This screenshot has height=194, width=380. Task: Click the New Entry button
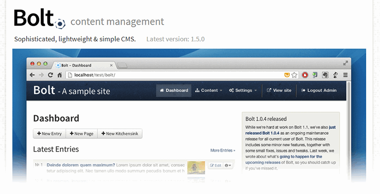pyautogui.click(x=49, y=134)
